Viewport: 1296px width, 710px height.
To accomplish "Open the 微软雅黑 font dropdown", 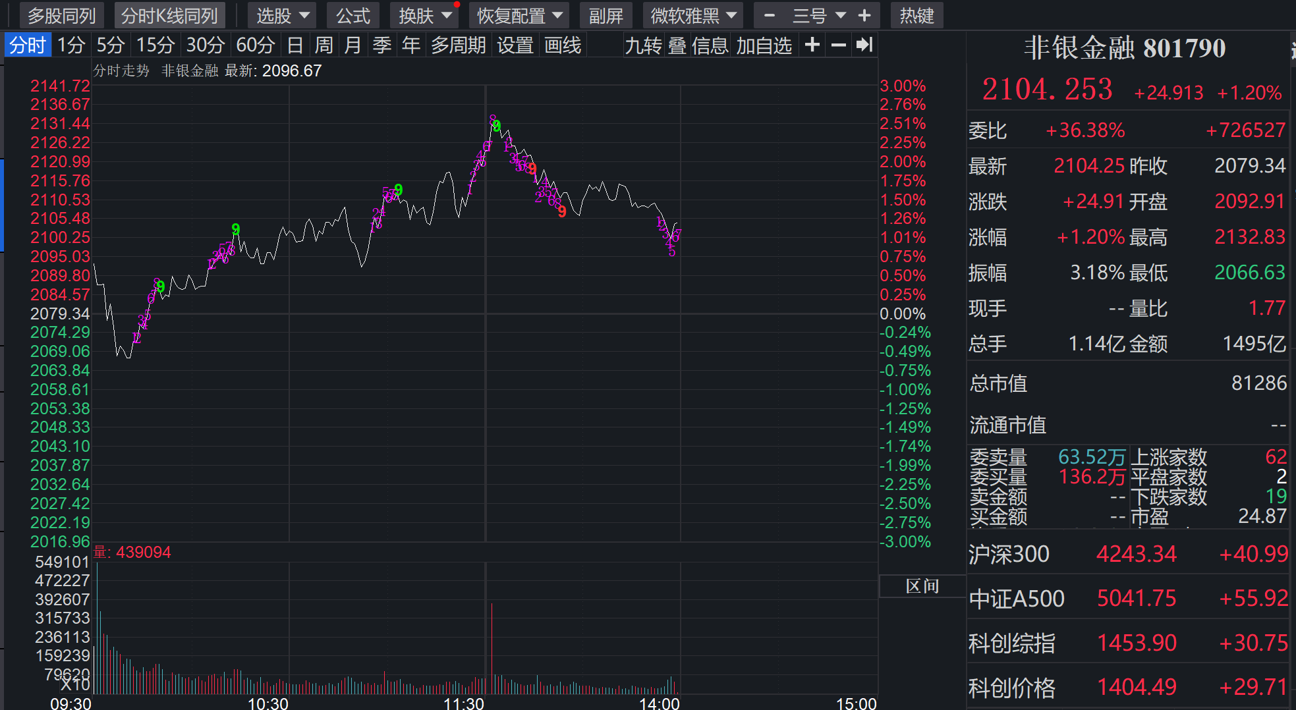I will pyautogui.click(x=693, y=15).
